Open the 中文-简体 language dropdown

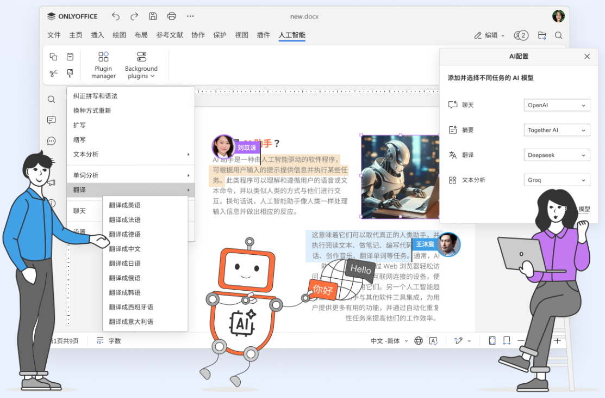[x=389, y=341]
